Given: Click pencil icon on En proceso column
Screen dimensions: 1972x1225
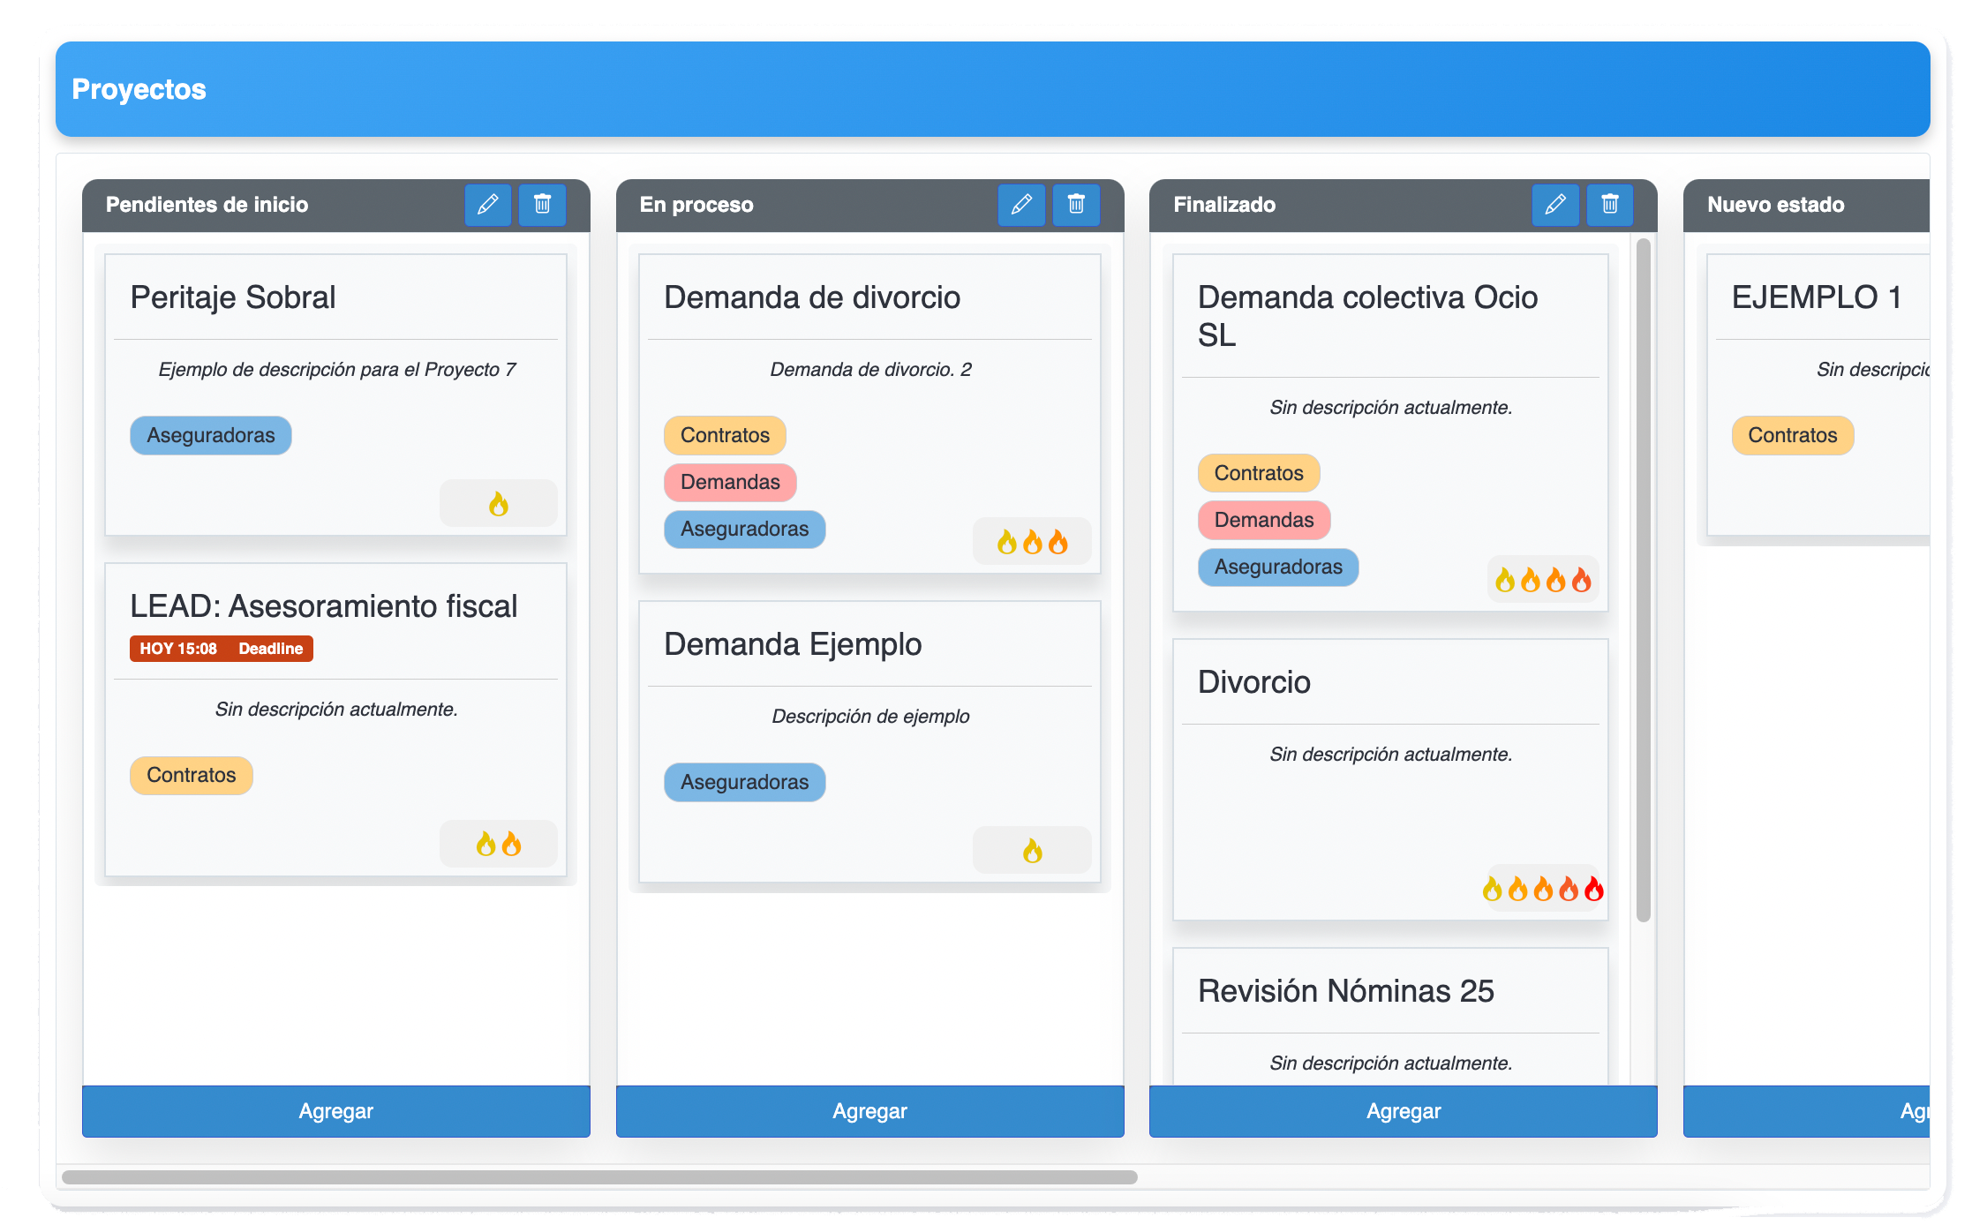Looking at the screenshot, I should pos(1021,205).
